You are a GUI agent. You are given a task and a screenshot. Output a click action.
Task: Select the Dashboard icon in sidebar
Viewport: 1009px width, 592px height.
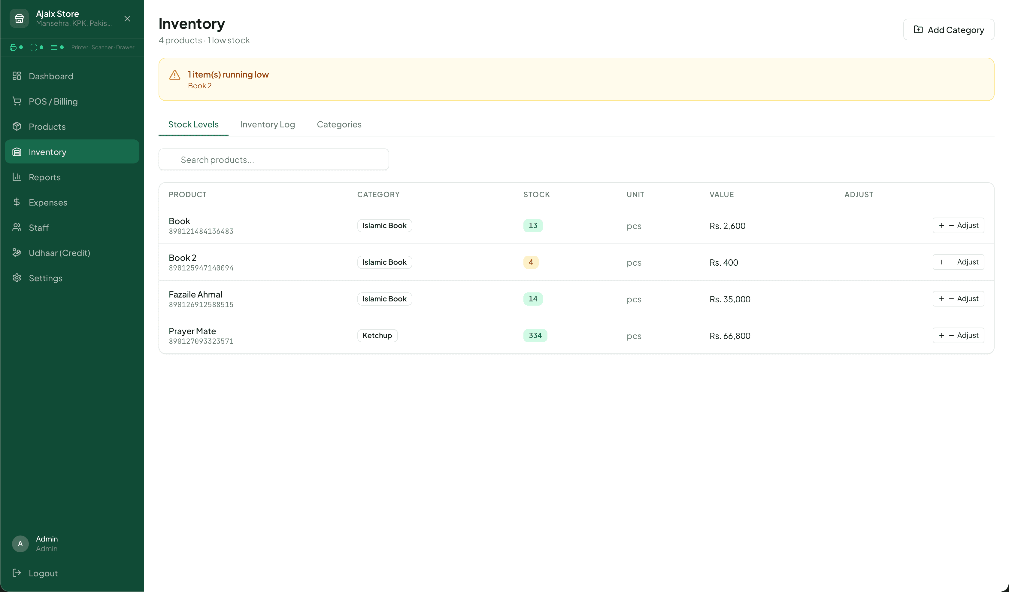coord(17,76)
